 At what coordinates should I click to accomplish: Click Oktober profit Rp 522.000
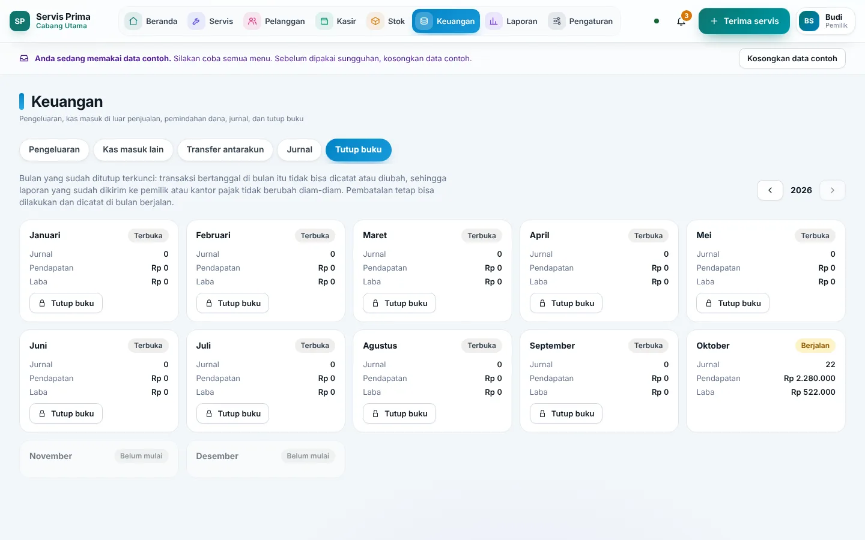[x=813, y=392]
